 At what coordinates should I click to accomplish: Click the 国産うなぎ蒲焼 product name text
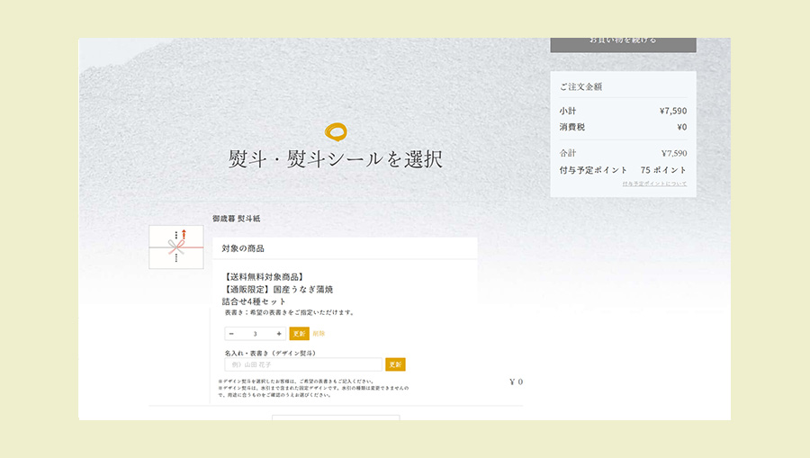pyautogui.click(x=278, y=289)
